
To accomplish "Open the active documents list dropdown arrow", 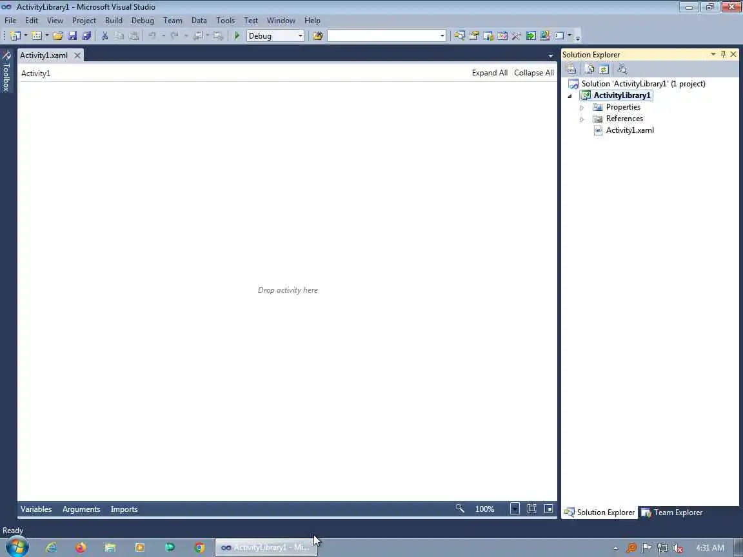I will click(550, 56).
